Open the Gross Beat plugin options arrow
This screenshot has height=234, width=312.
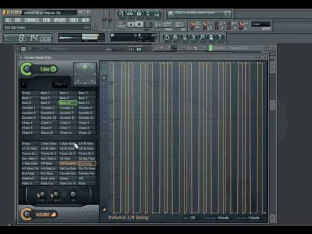[x=21, y=58]
